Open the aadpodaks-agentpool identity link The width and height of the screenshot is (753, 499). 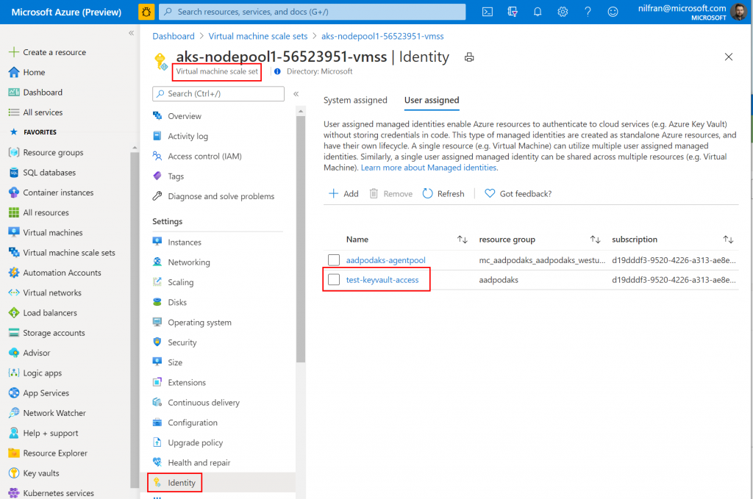coord(385,260)
